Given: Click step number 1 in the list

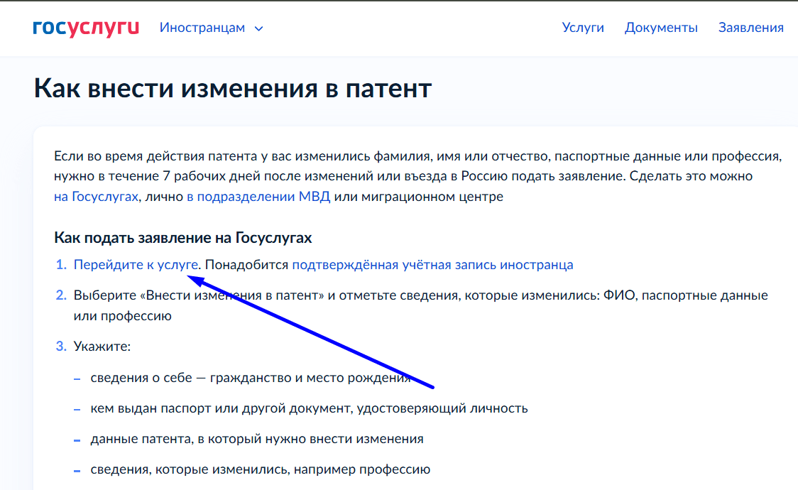Looking at the screenshot, I should coord(61,265).
